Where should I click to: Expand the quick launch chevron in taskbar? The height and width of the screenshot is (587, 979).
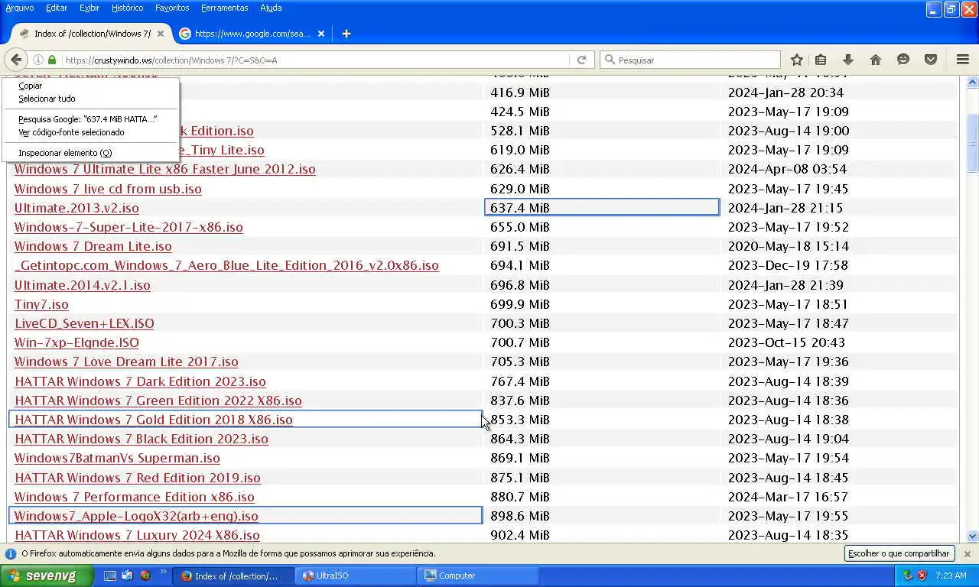(x=163, y=573)
